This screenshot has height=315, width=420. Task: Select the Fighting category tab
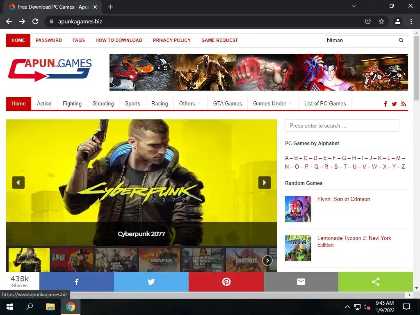click(x=72, y=104)
